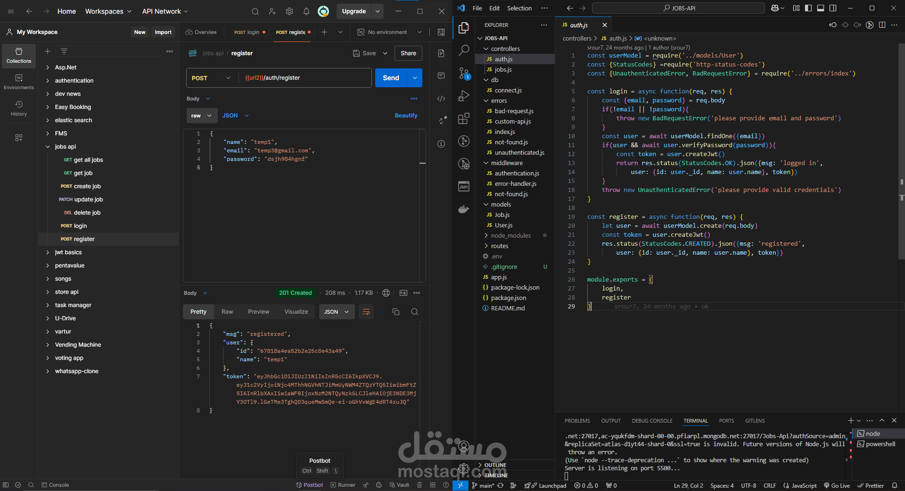Open Postman notifications bell
Image resolution: width=905 pixels, height=491 pixels.
coord(306,11)
